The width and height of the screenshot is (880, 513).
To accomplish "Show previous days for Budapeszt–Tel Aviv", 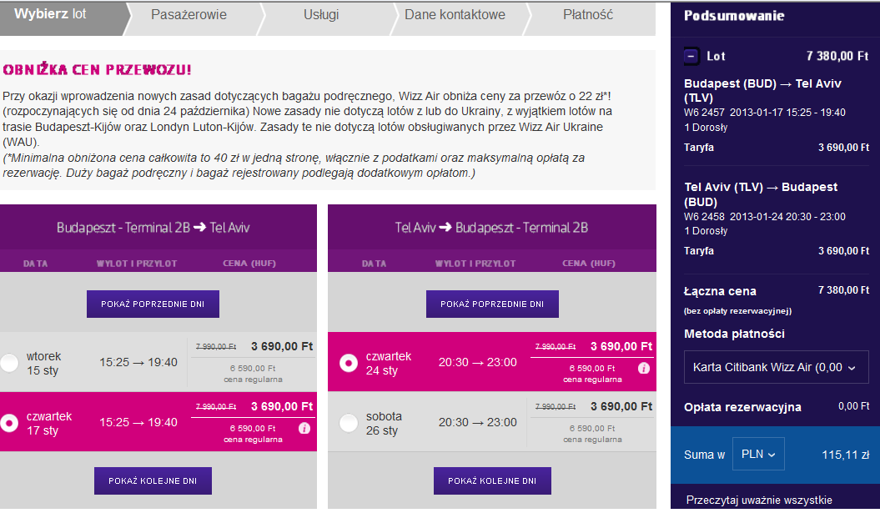I will pos(153,304).
